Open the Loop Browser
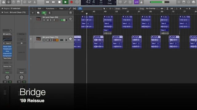 click(x=189, y=2)
